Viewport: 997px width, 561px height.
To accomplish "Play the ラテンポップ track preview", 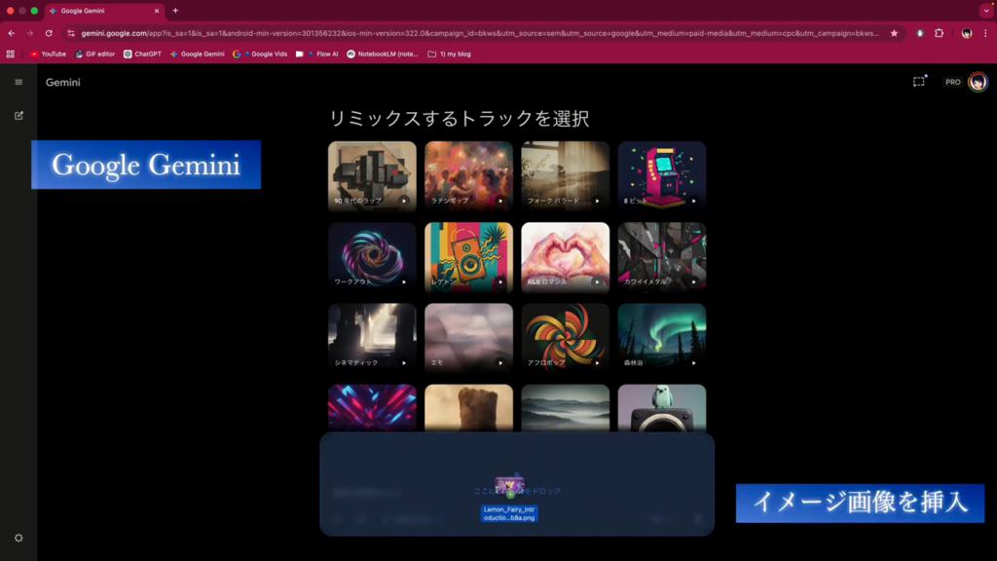I will tap(500, 201).
